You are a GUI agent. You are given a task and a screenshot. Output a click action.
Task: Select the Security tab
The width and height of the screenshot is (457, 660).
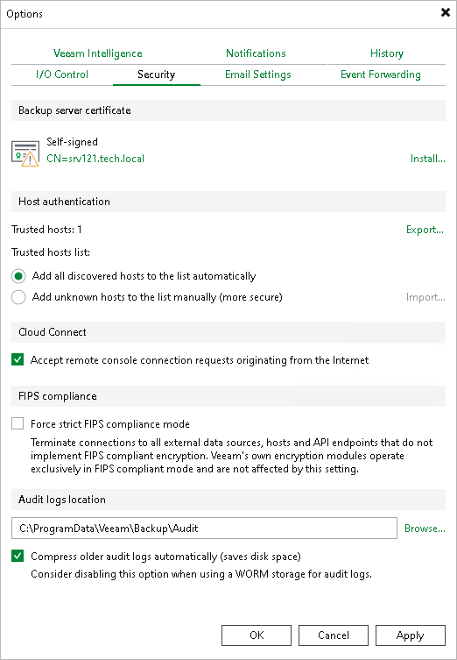click(x=157, y=75)
